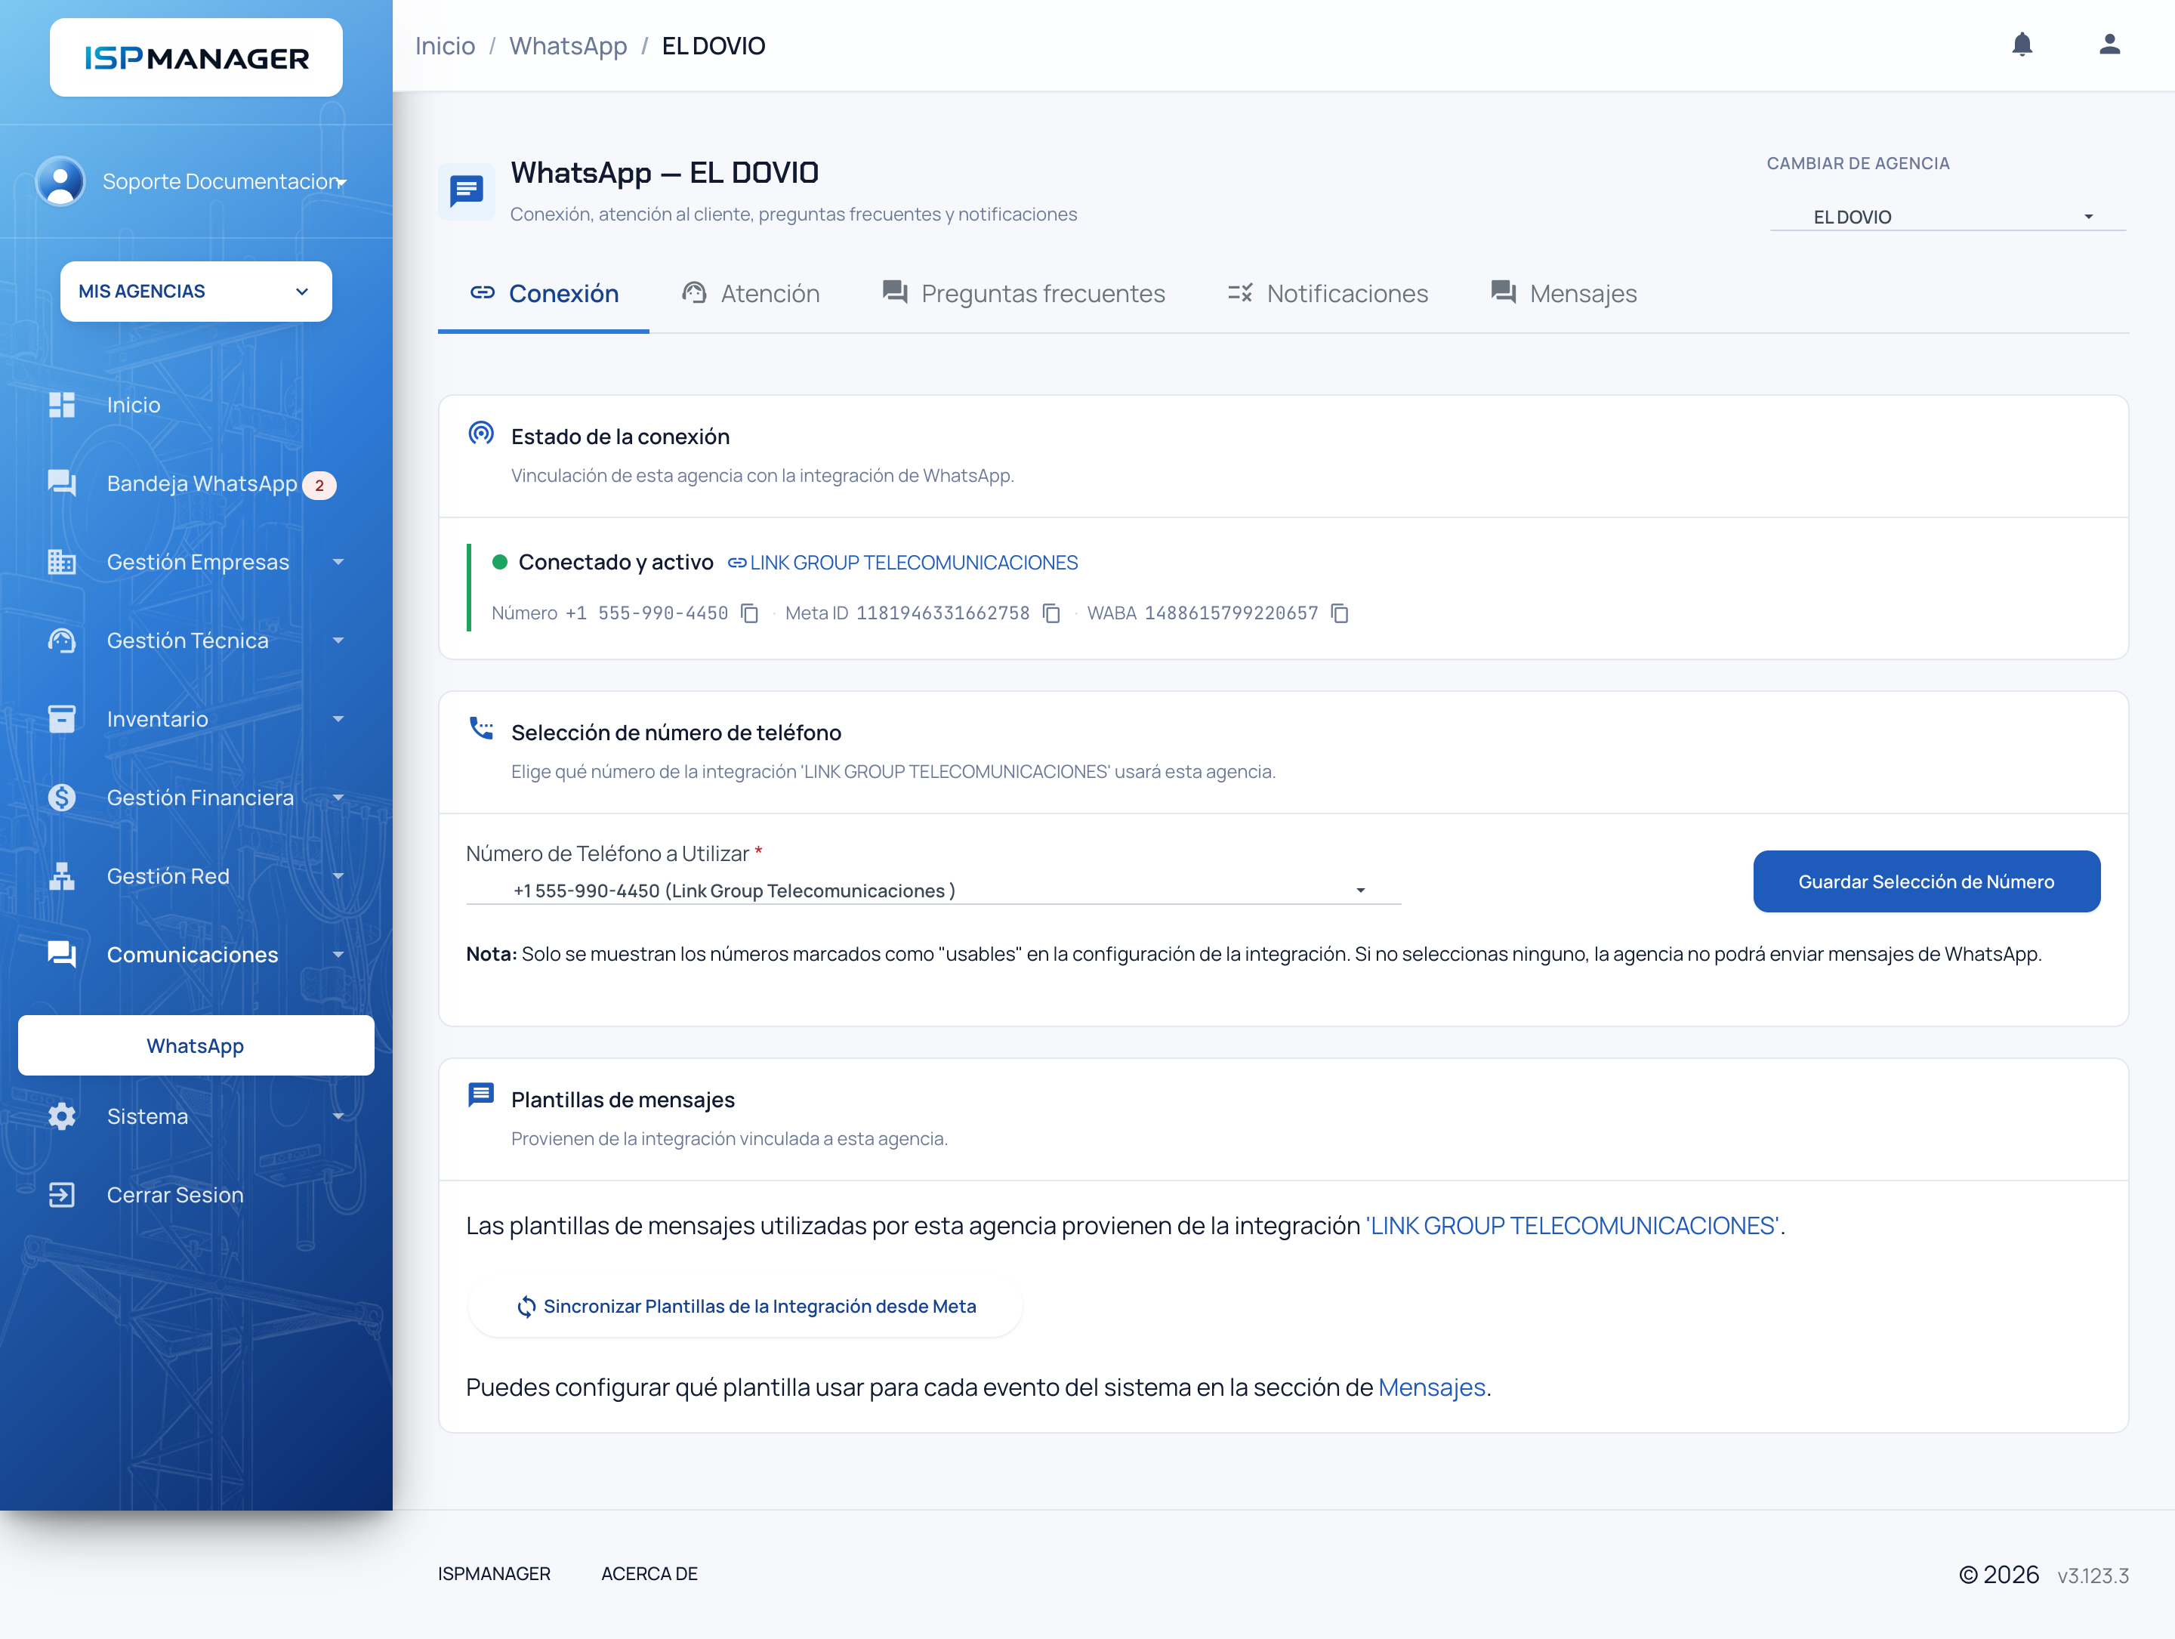Follow the 'LINK GROUP TELECOMUNICACIONES' link in plantillas text
Screen dimensions: 2175x1639
[x=1573, y=1226]
